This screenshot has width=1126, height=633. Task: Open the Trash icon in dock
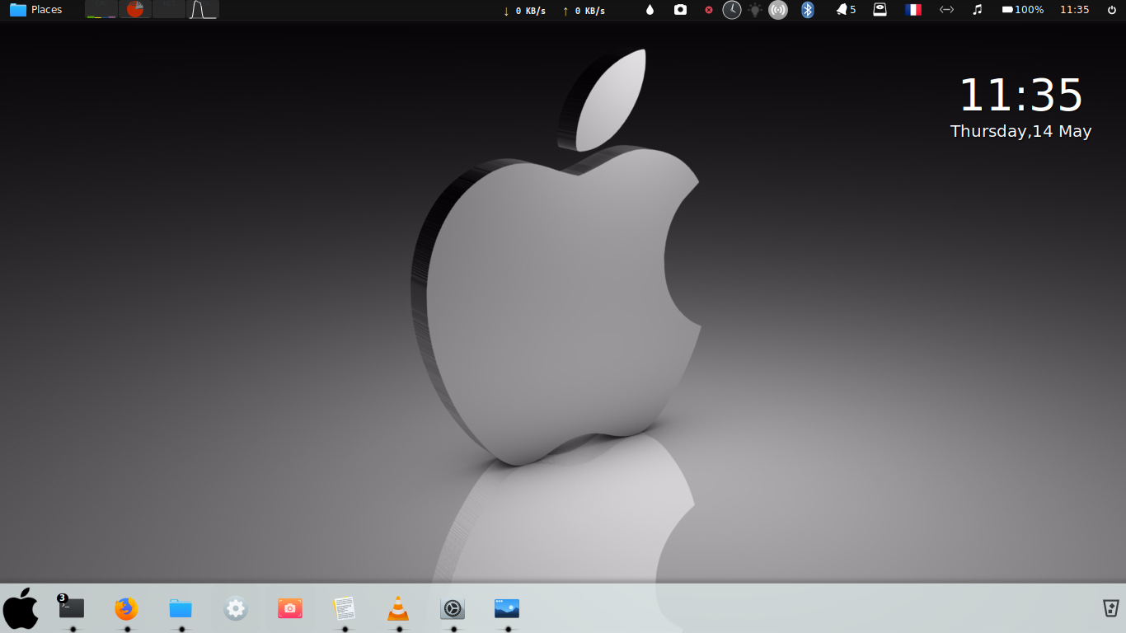pos(1110,608)
